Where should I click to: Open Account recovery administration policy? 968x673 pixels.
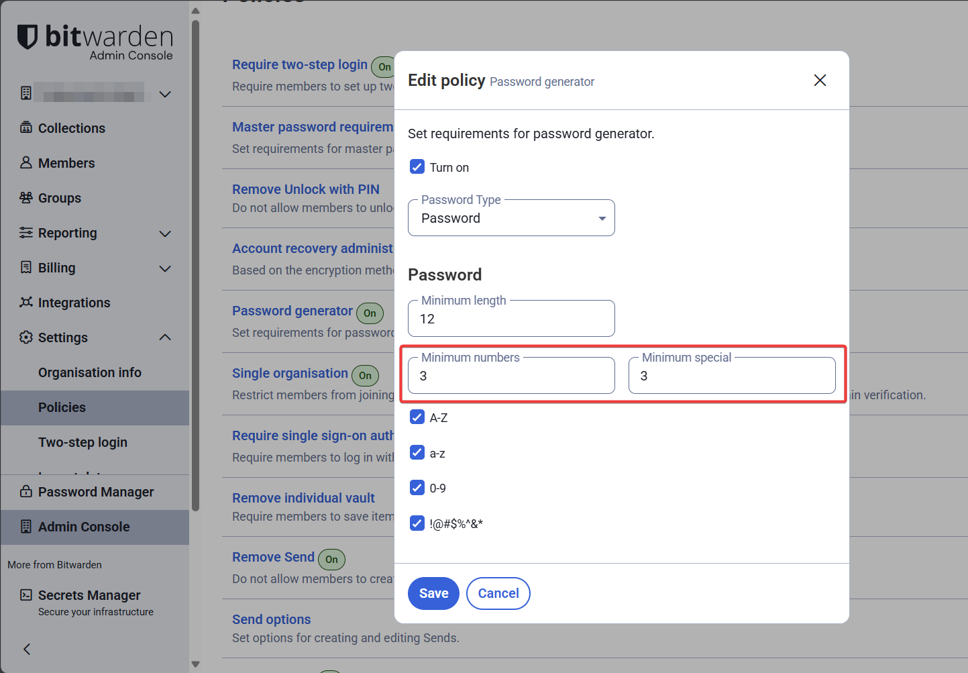click(313, 248)
